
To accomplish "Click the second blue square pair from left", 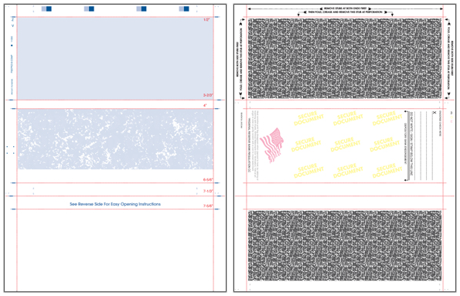I will click(89, 9).
